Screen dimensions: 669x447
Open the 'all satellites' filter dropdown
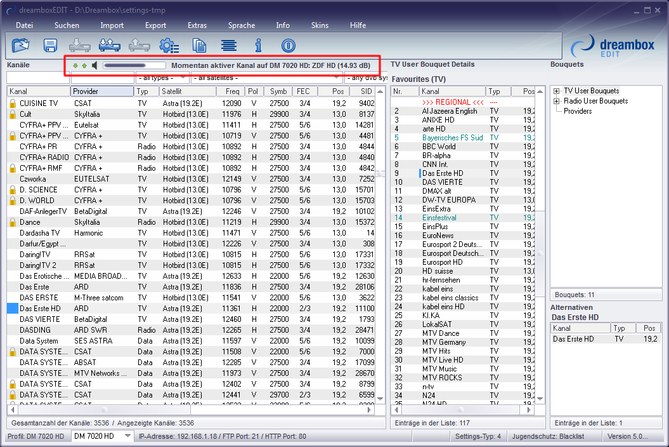(x=266, y=77)
